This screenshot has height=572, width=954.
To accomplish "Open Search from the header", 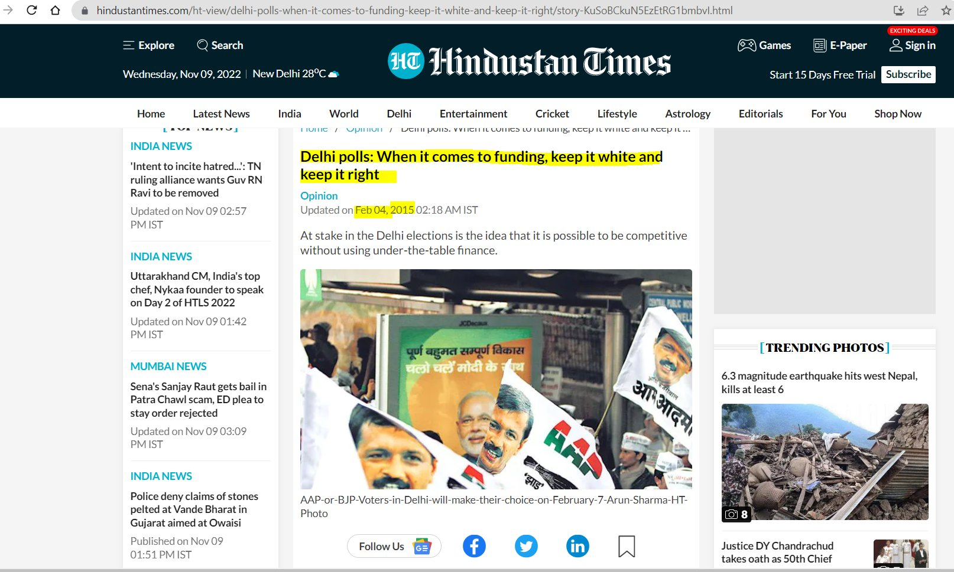I will (220, 45).
